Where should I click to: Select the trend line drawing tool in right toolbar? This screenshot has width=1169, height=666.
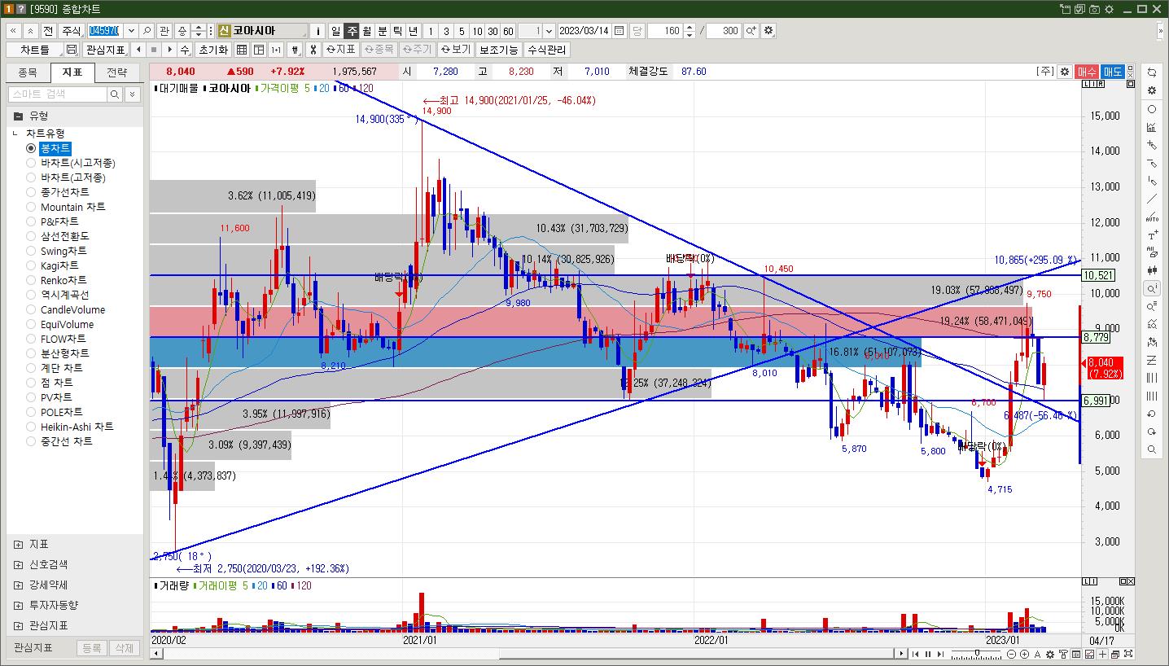click(1151, 199)
